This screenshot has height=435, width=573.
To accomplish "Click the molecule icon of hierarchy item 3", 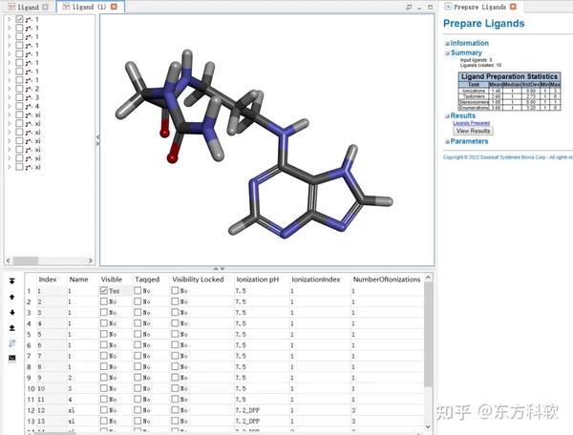I will (x=29, y=97).
